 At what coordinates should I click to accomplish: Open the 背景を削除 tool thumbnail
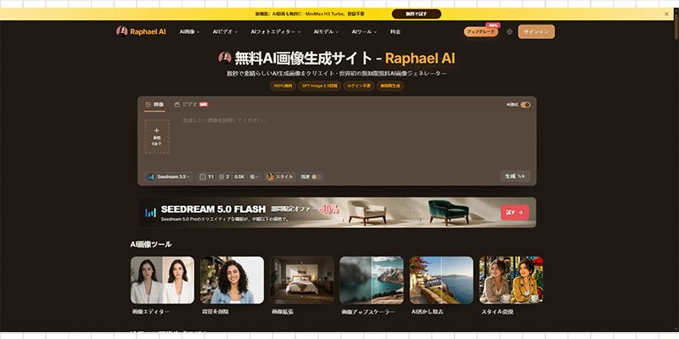[x=232, y=281]
